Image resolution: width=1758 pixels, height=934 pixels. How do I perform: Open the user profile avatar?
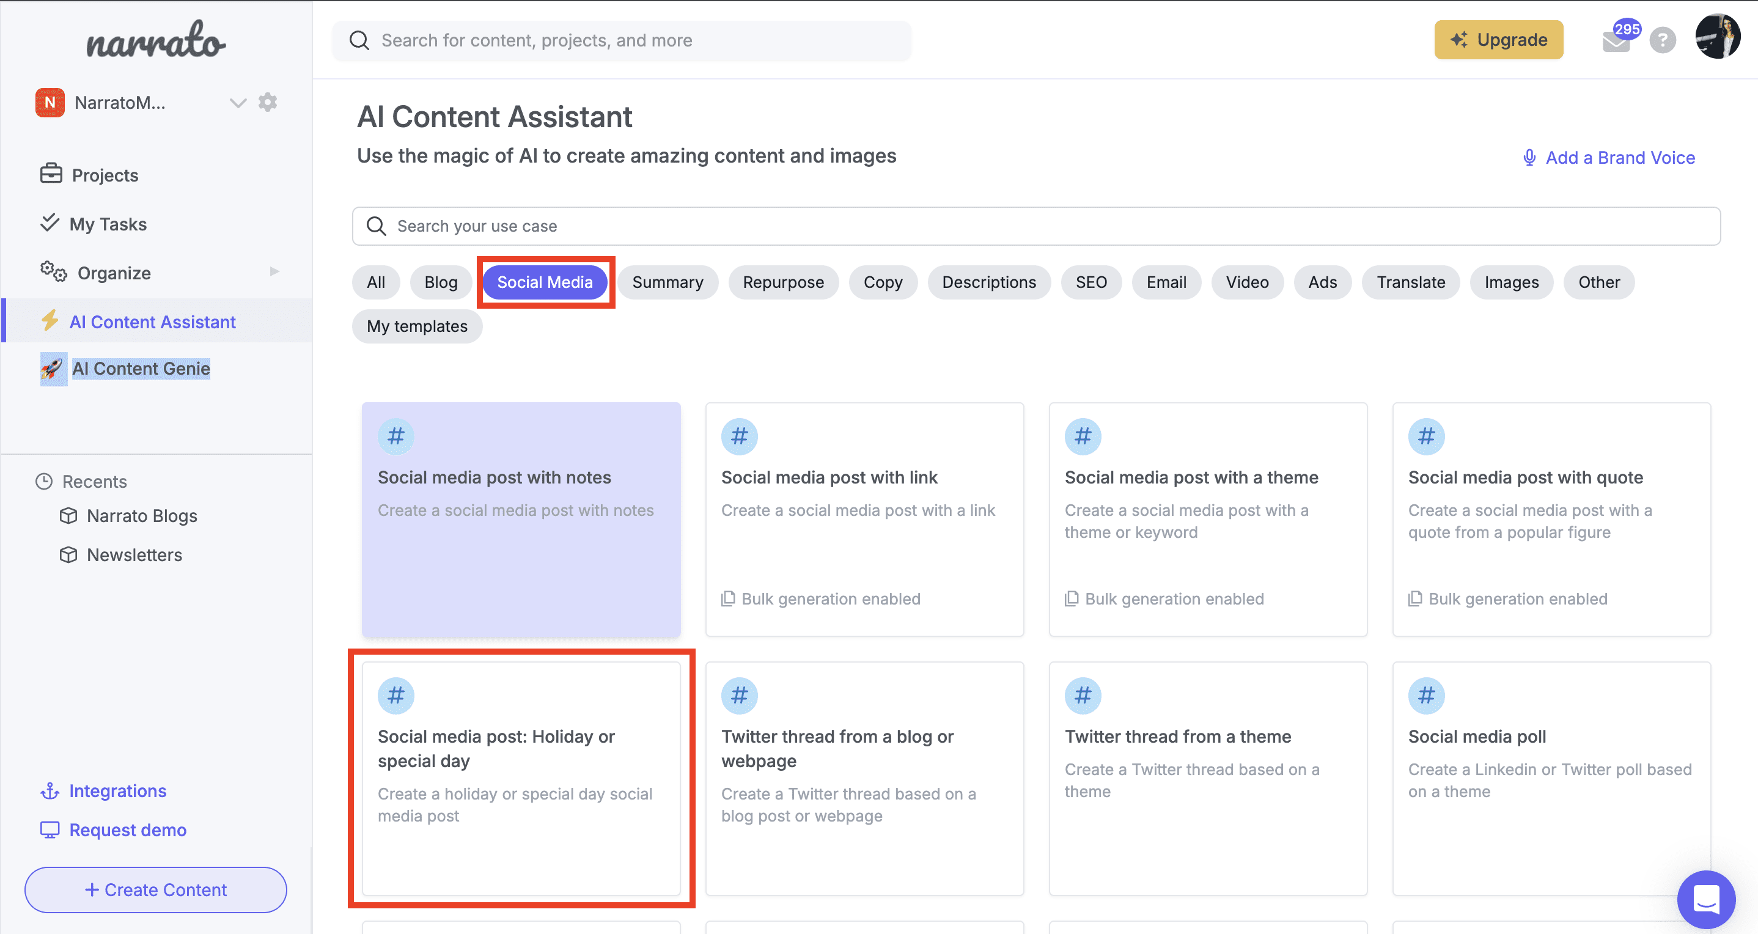coord(1718,37)
